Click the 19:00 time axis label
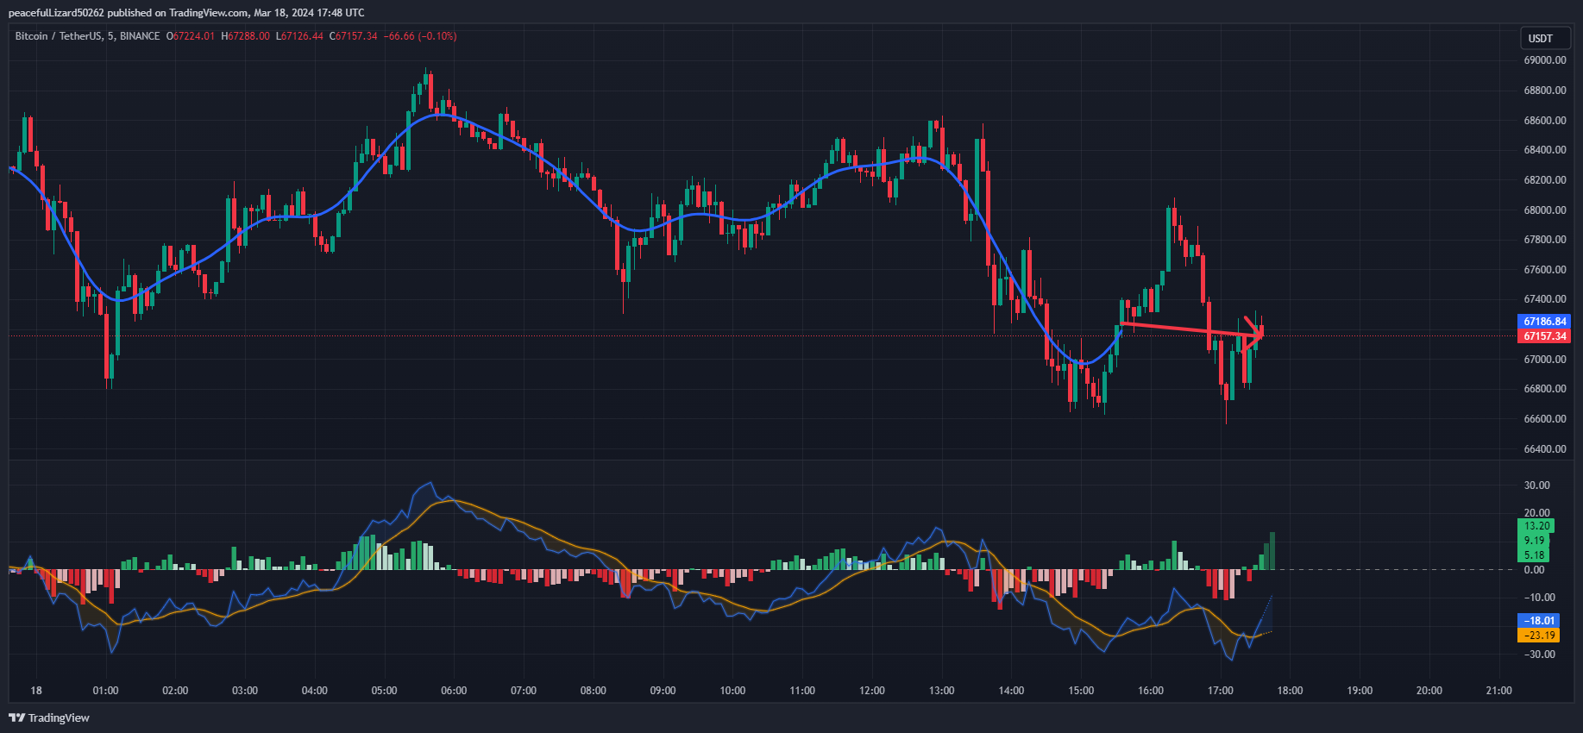The width and height of the screenshot is (1583, 733). 1360,691
